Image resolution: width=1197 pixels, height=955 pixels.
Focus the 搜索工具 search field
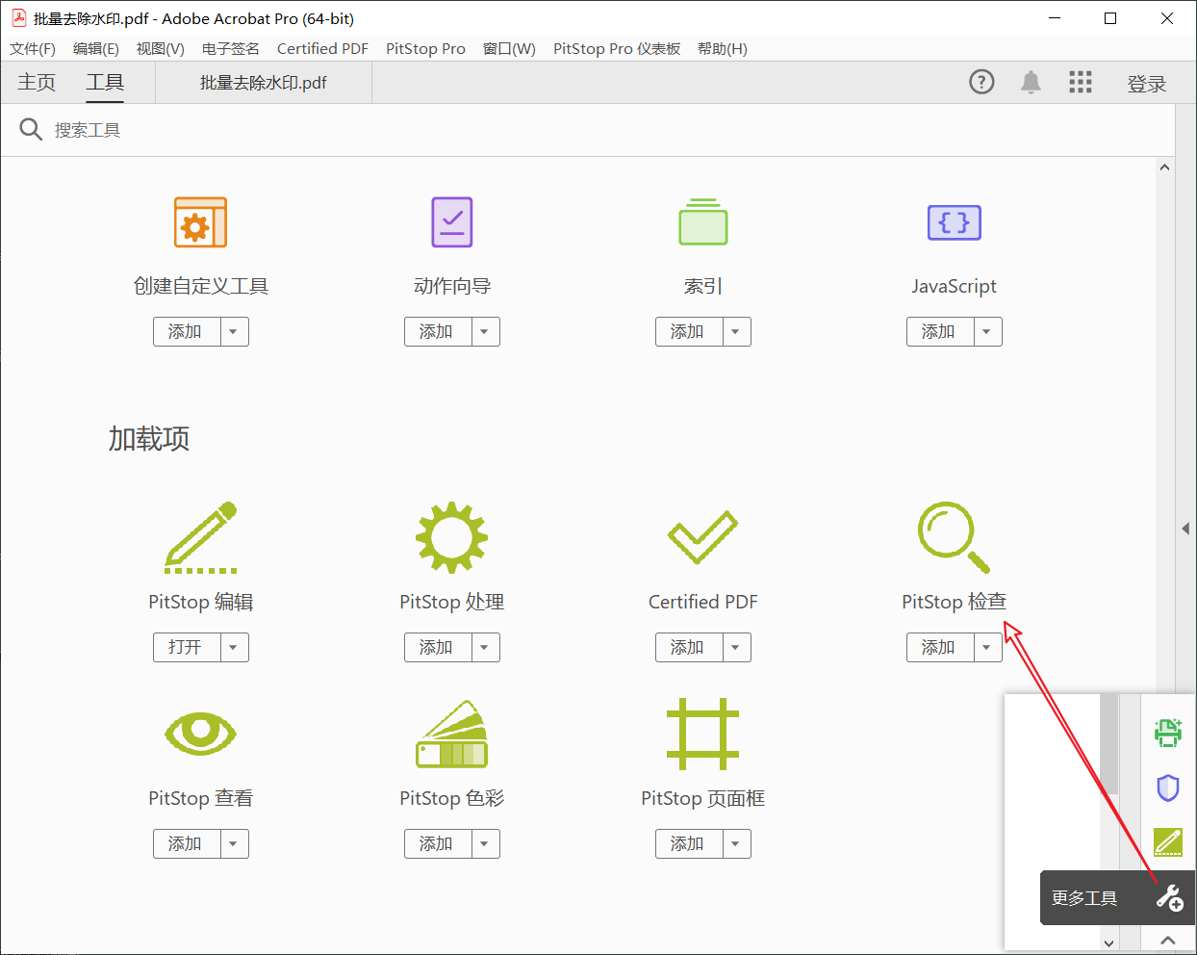coord(587,130)
